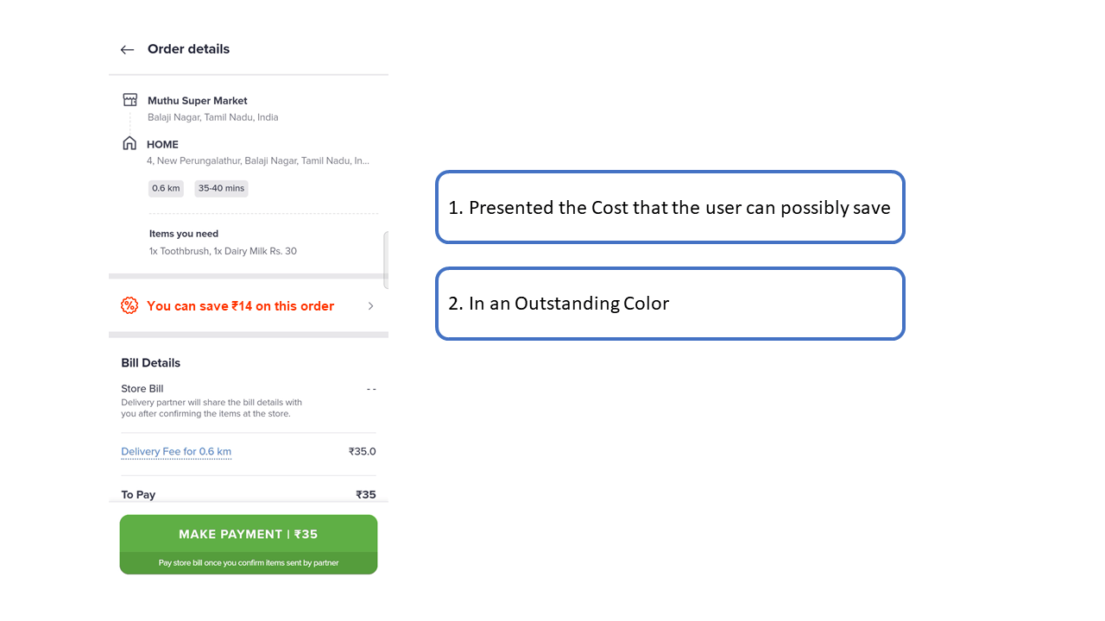Tap the MAKE PAYMENT ₹35 button

pos(249,544)
